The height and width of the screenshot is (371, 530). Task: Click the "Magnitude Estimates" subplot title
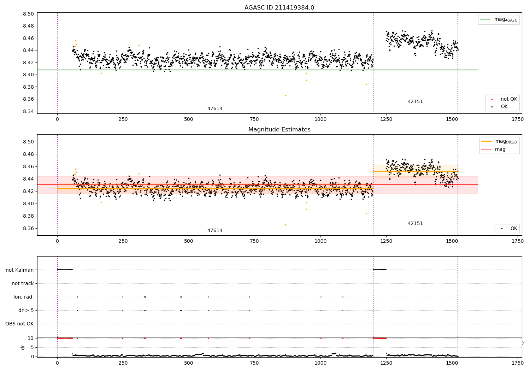click(x=279, y=130)
